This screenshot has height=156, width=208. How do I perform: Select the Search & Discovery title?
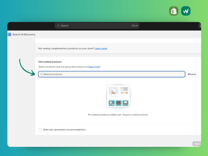point(24,34)
